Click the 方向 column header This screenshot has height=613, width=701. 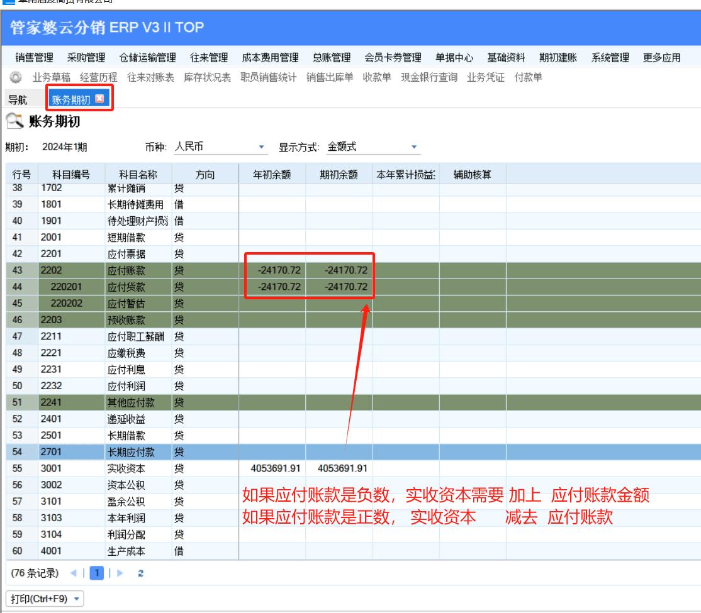pyautogui.click(x=205, y=174)
